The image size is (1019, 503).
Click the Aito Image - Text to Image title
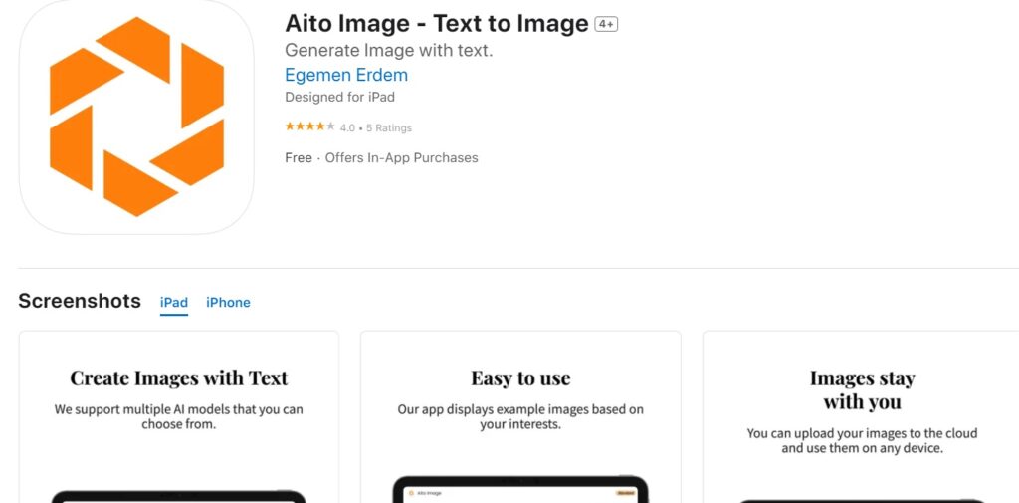(437, 24)
